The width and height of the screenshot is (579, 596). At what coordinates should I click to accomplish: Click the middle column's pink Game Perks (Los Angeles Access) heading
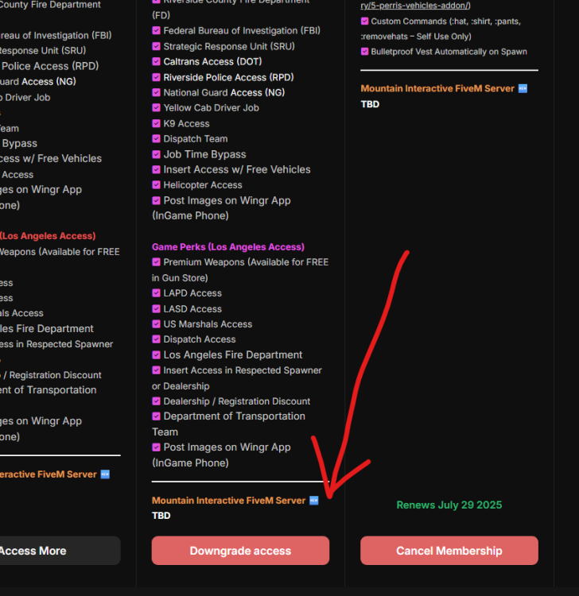(x=228, y=246)
